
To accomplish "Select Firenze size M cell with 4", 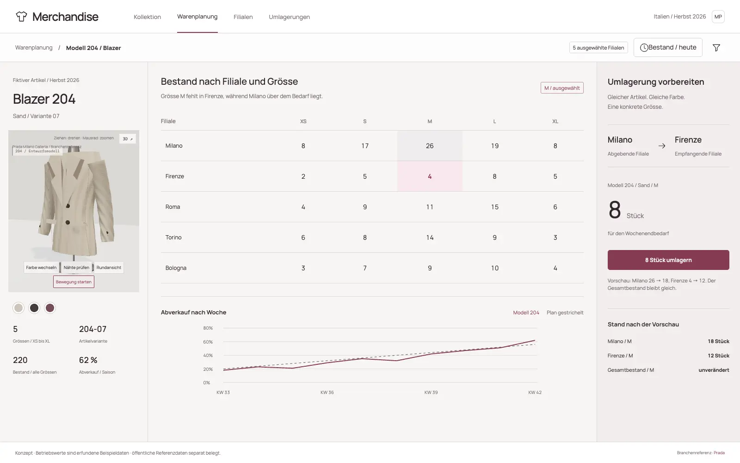I will point(430,176).
